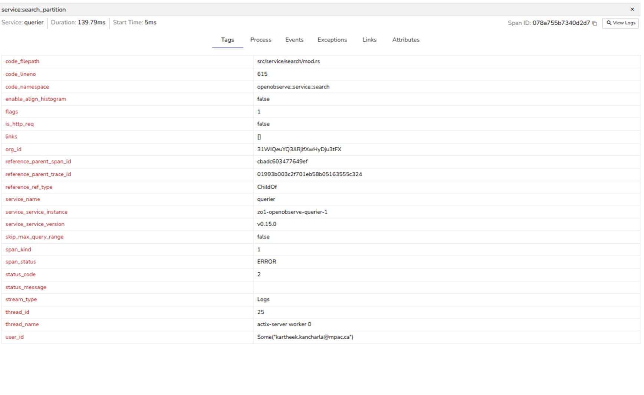Open the Attributes tab

coord(405,40)
